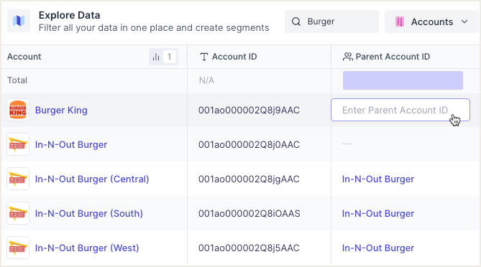This screenshot has width=481, height=267.
Task: Click the people icon beside Parent Account ID
Action: click(347, 57)
